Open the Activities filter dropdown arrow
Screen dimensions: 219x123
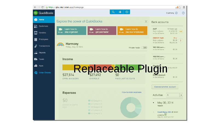(x=181, y=95)
